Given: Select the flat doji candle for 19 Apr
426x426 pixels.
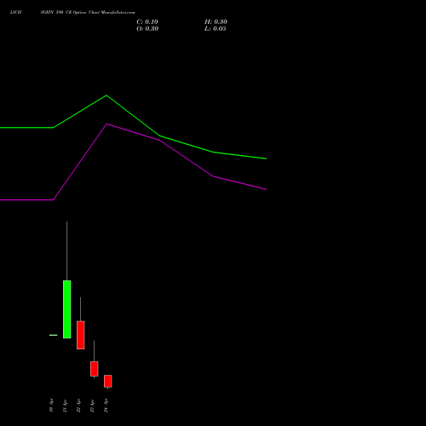Looking at the screenshot, I should [x=54, y=335].
